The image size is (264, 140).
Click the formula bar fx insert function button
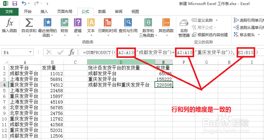click(x=71, y=53)
